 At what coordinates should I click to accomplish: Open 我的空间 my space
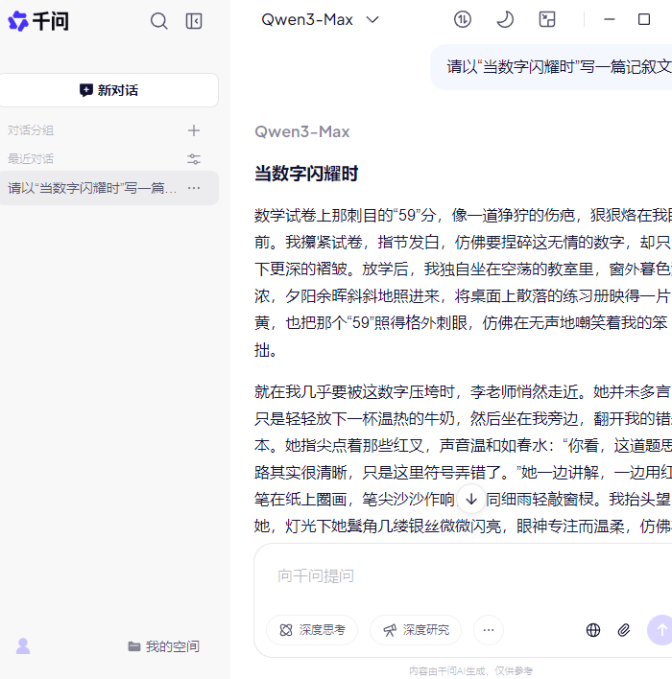163,646
